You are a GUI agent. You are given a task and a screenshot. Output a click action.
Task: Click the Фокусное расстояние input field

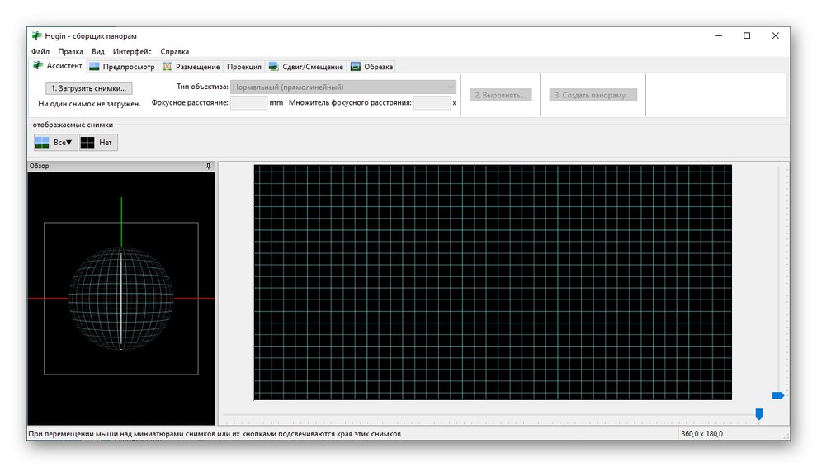[x=248, y=103]
